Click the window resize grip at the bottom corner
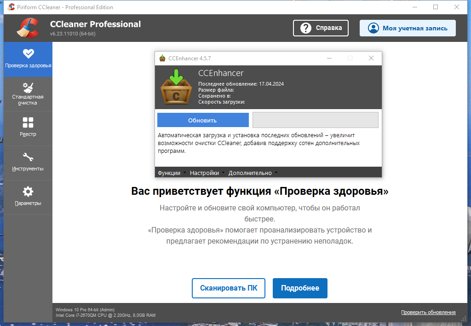The image size is (471, 326). click(464, 319)
